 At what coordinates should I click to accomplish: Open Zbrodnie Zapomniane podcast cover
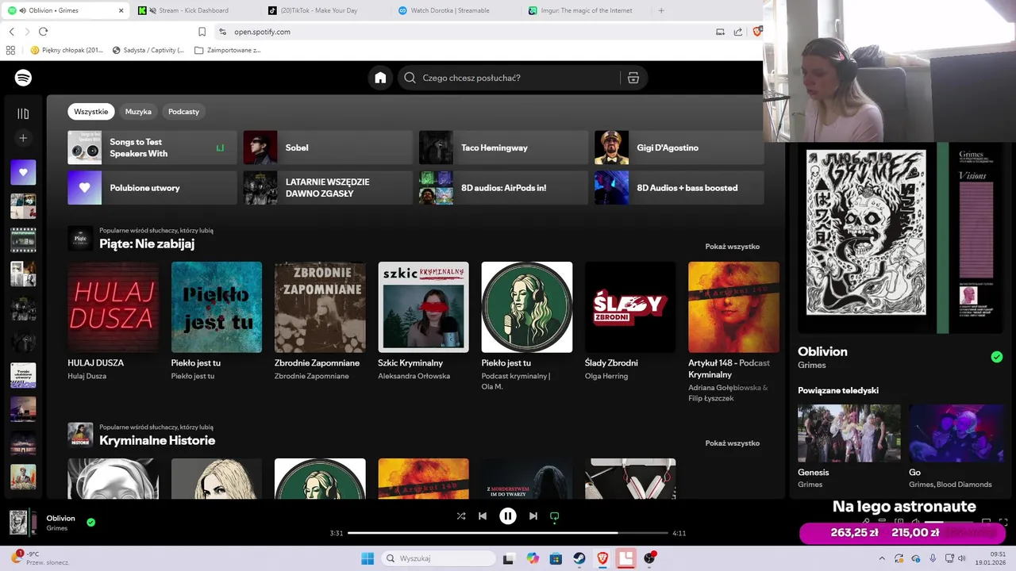tap(320, 307)
